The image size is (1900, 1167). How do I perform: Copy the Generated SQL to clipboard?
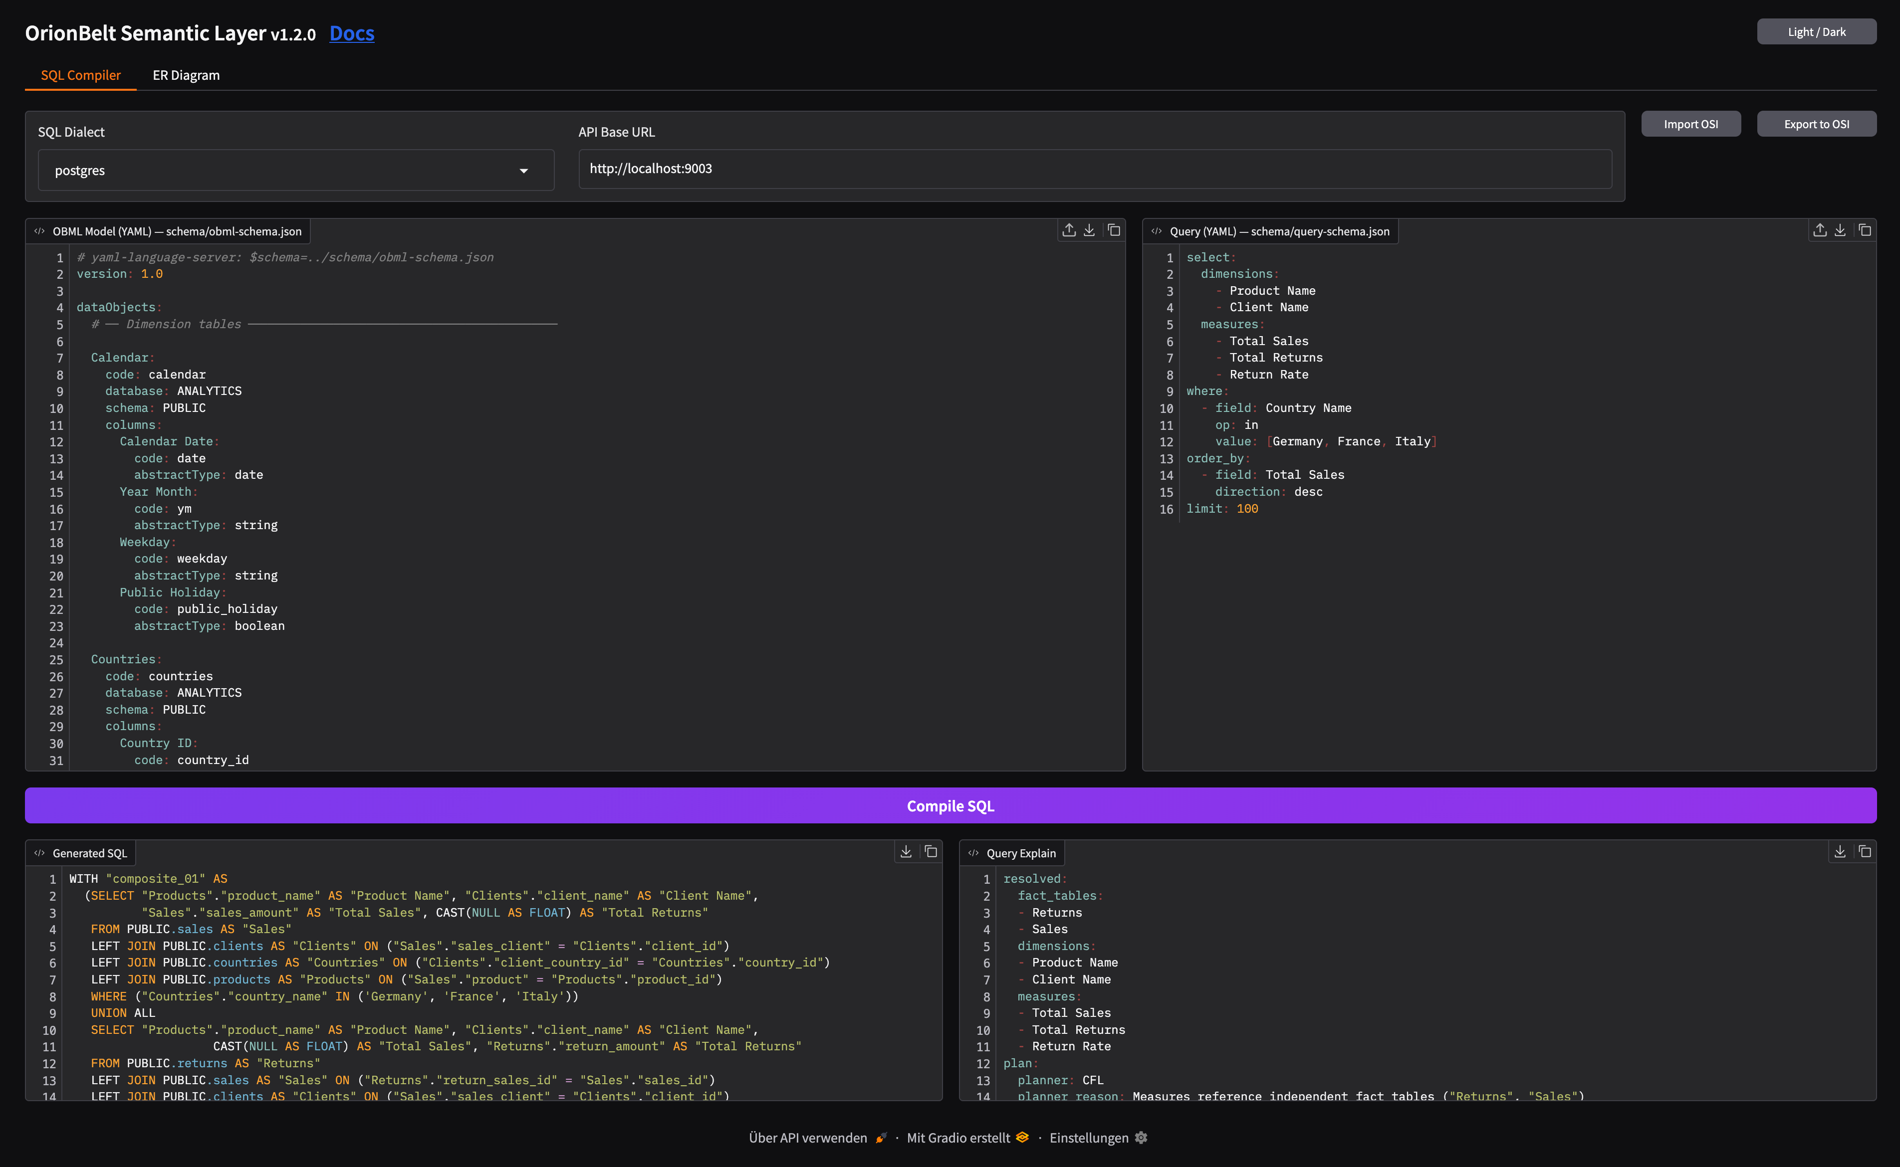[x=931, y=851]
